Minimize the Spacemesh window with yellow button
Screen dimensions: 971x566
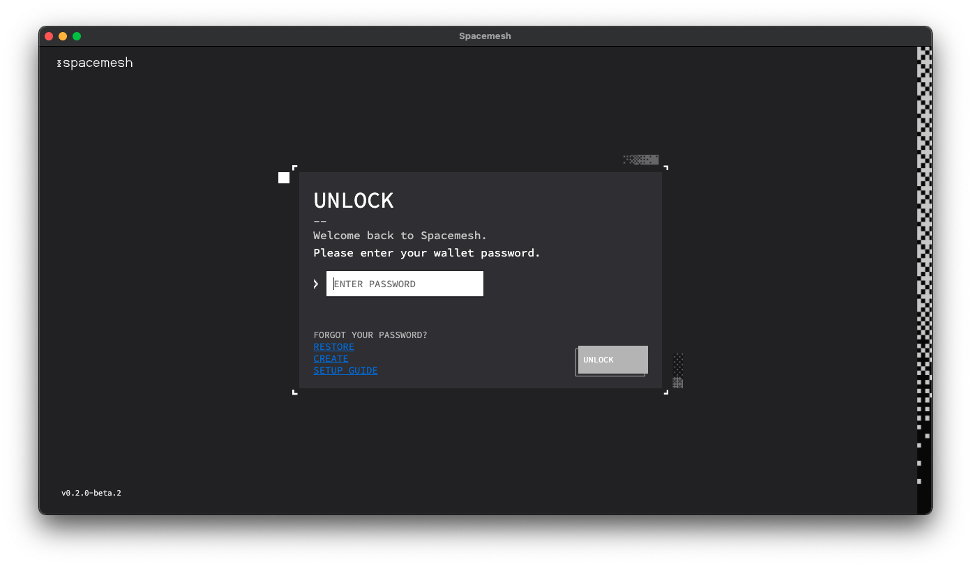63,36
